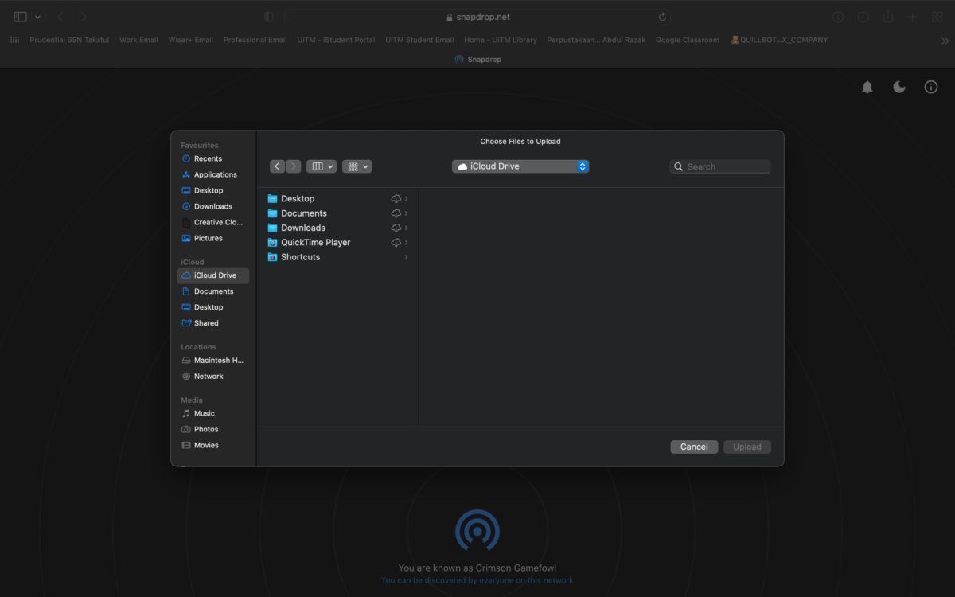Select the QuickTime Player folder
The width and height of the screenshot is (955, 597).
pyautogui.click(x=315, y=243)
